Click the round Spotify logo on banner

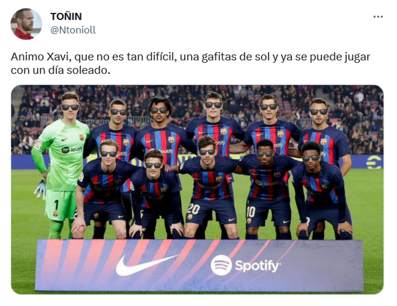coord(221,265)
